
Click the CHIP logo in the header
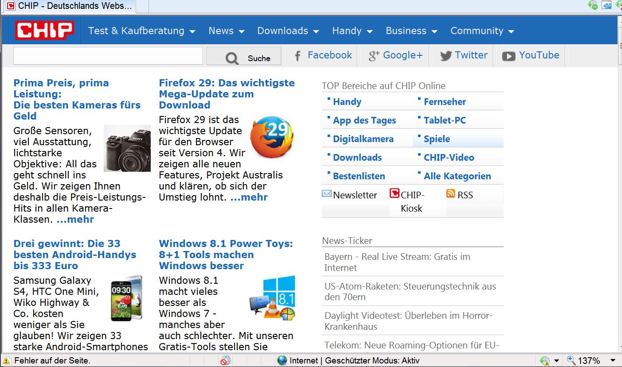[44, 30]
